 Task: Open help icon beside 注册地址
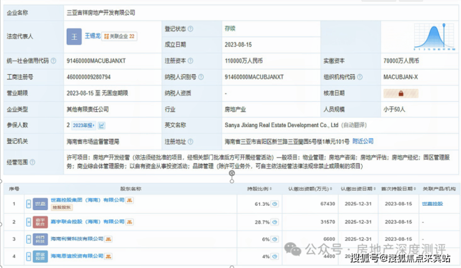click(191, 142)
